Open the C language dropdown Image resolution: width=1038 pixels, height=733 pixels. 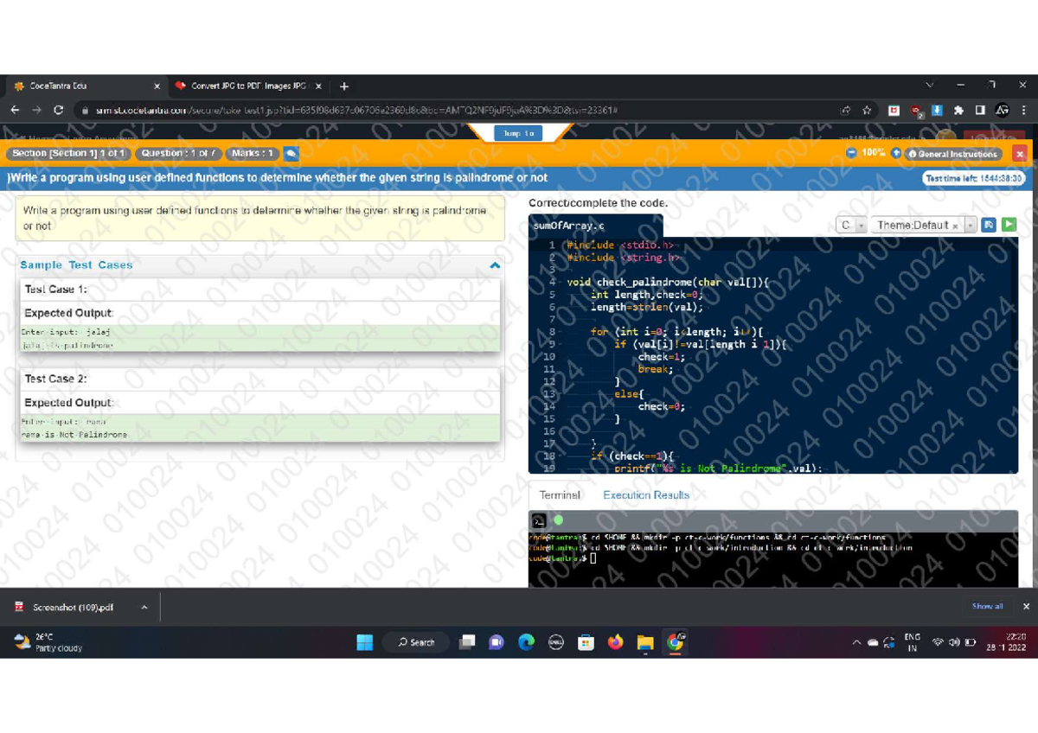click(x=852, y=225)
